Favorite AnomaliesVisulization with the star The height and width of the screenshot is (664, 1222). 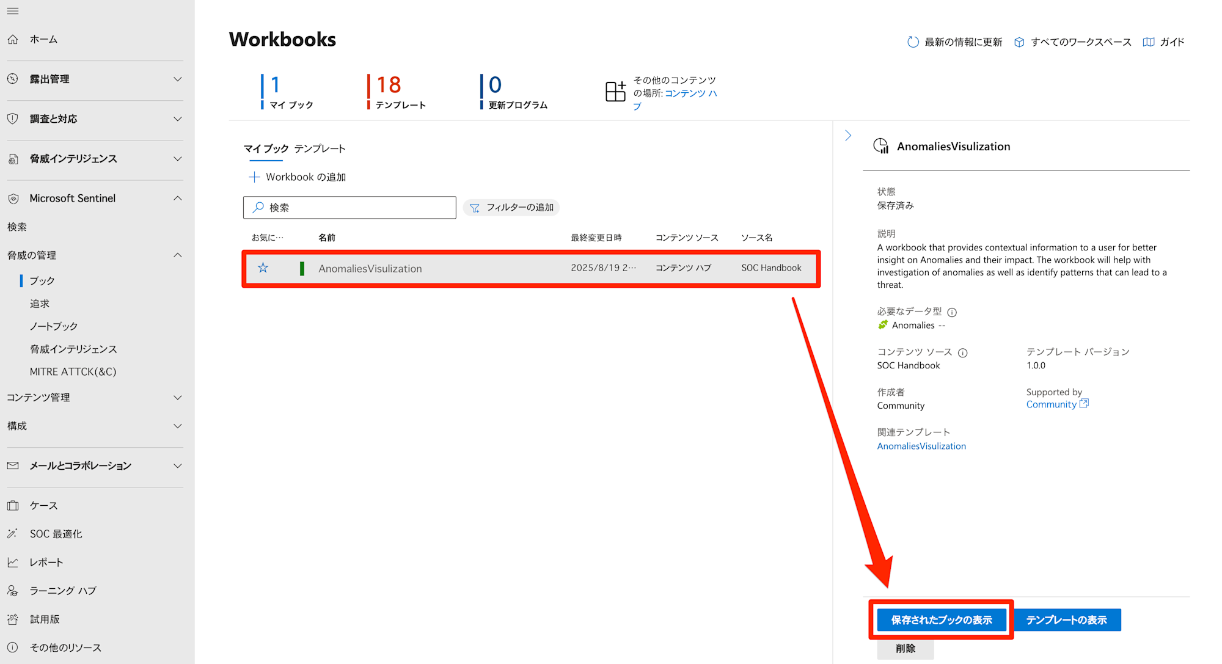[263, 268]
